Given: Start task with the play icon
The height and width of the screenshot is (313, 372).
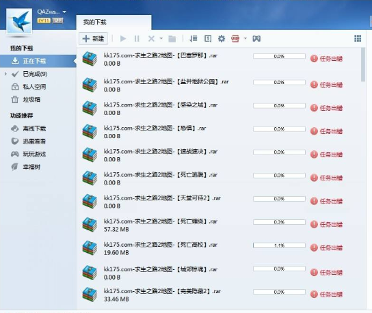Looking at the screenshot, I should click(123, 39).
